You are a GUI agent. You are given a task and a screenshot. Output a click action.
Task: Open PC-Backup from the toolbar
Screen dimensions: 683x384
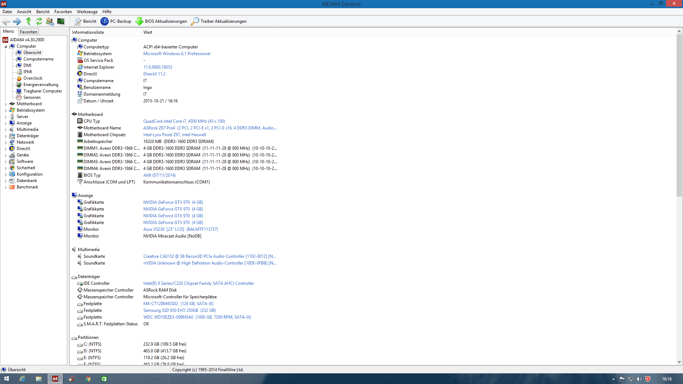(x=116, y=21)
